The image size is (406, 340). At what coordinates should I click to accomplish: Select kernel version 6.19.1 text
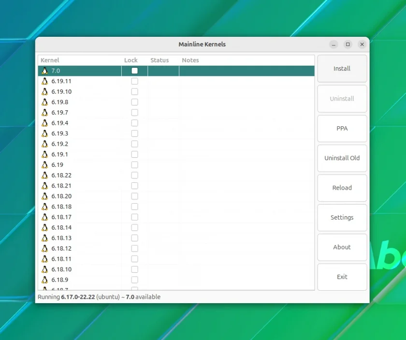point(59,154)
